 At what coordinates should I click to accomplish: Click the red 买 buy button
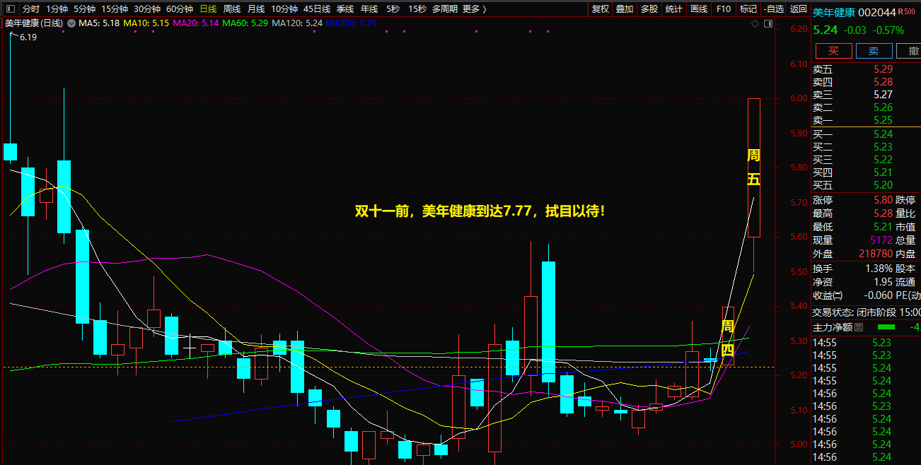coord(834,51)
